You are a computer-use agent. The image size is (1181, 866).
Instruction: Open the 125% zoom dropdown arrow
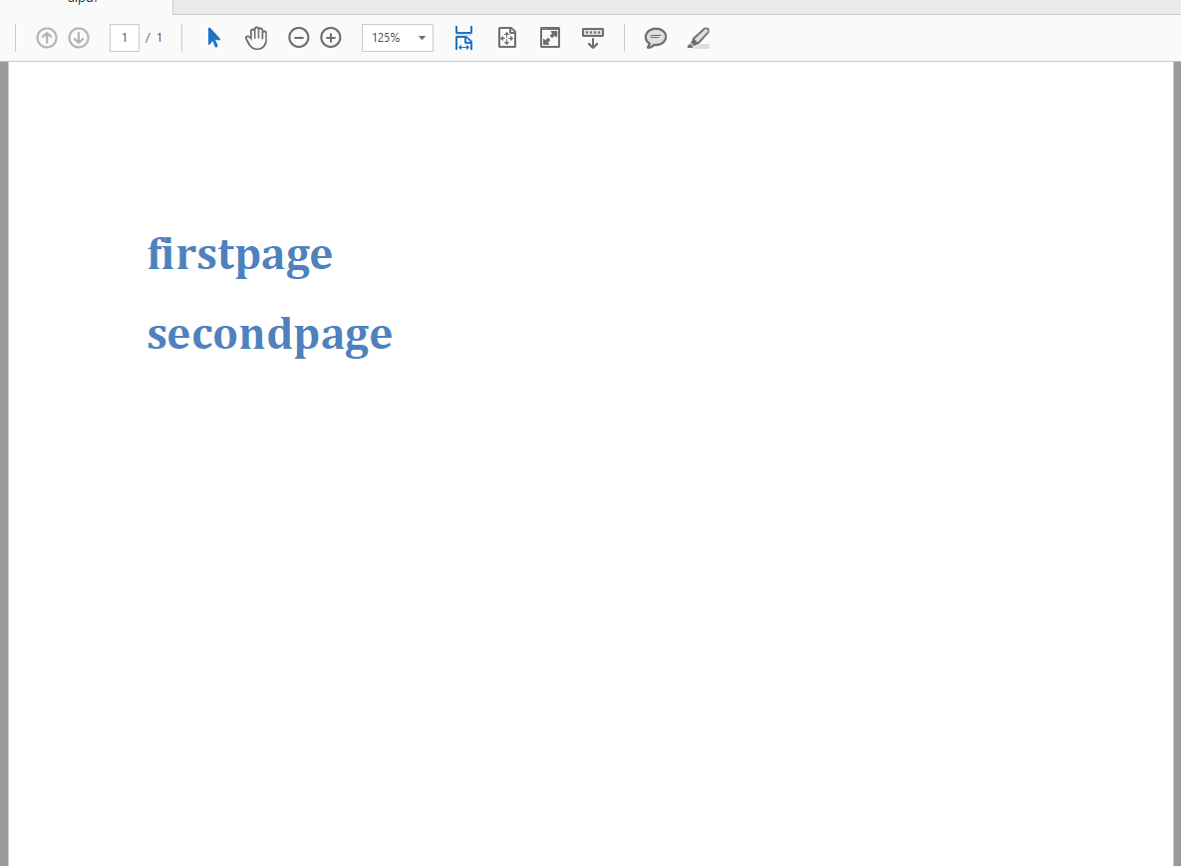point(422,38)
